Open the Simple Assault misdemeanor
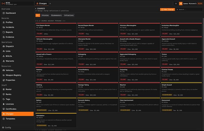Image resolution: width=204 pixels, height=131 pixels. (x=181, y=90)
